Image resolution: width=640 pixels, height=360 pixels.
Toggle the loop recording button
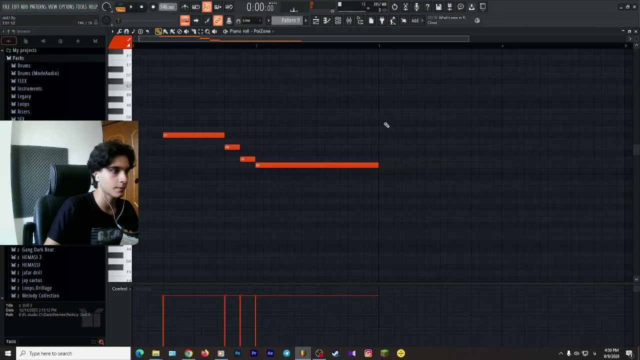click(229, 7)
